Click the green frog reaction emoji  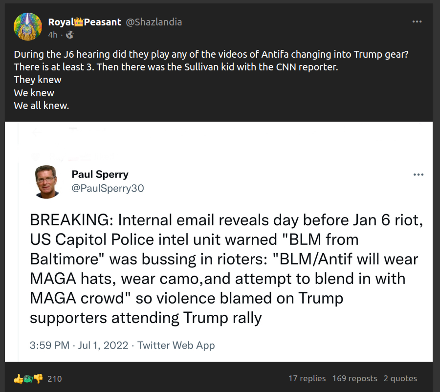[28, 378]
